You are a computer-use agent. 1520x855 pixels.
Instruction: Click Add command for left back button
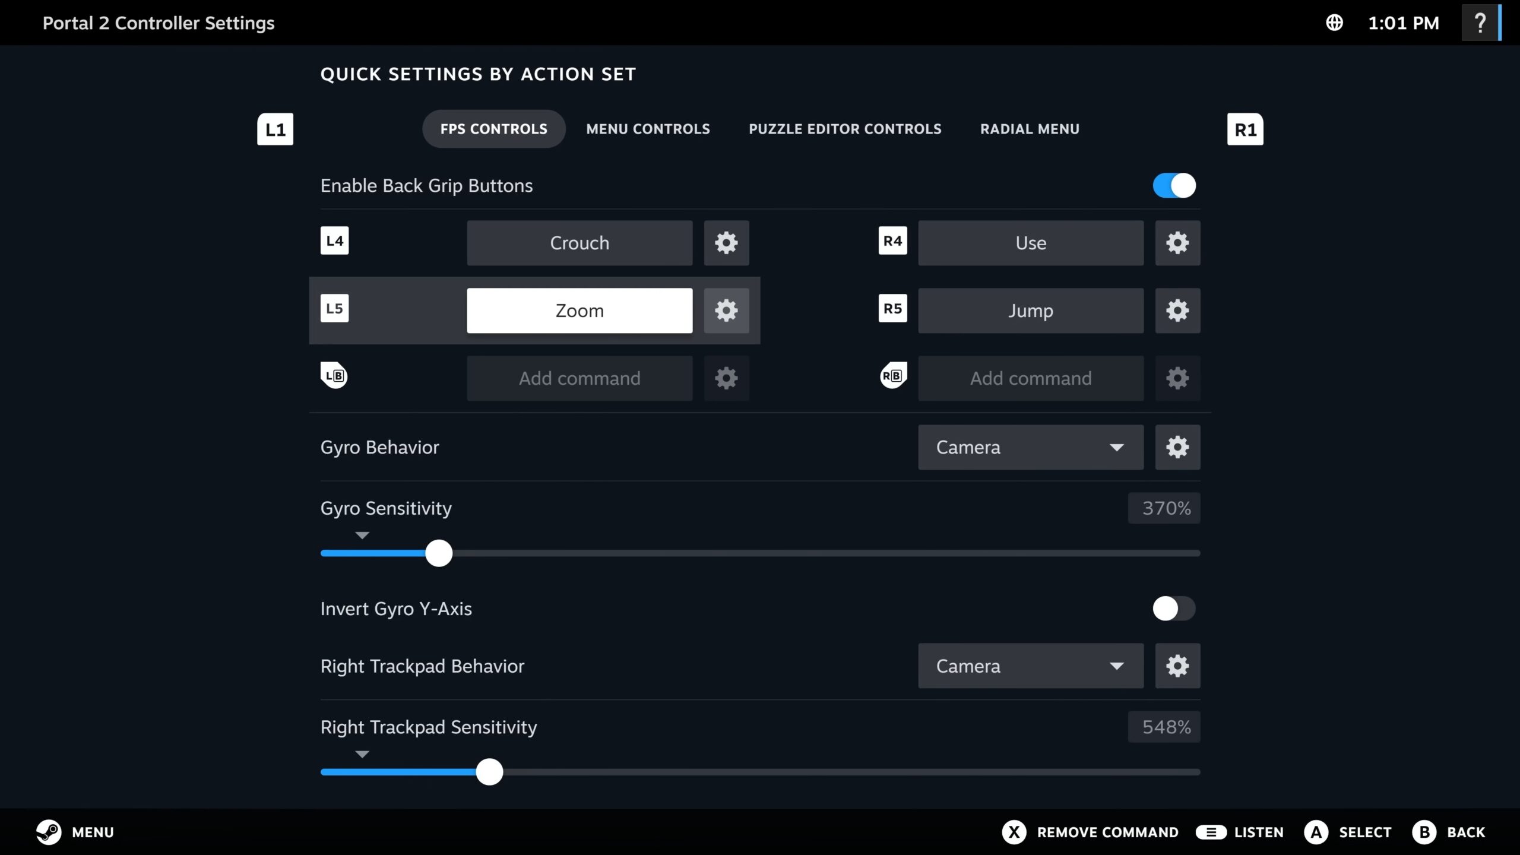point(579,378)
